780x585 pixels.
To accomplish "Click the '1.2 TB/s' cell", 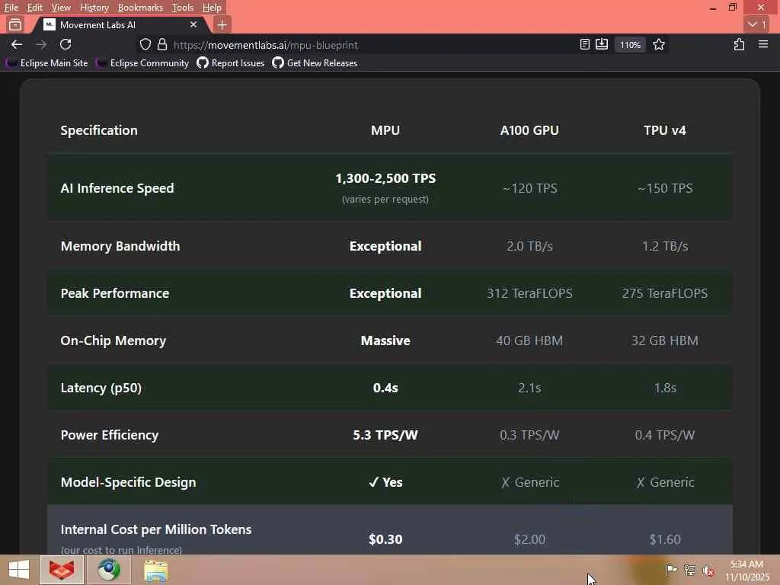I will tap(664, 246).
